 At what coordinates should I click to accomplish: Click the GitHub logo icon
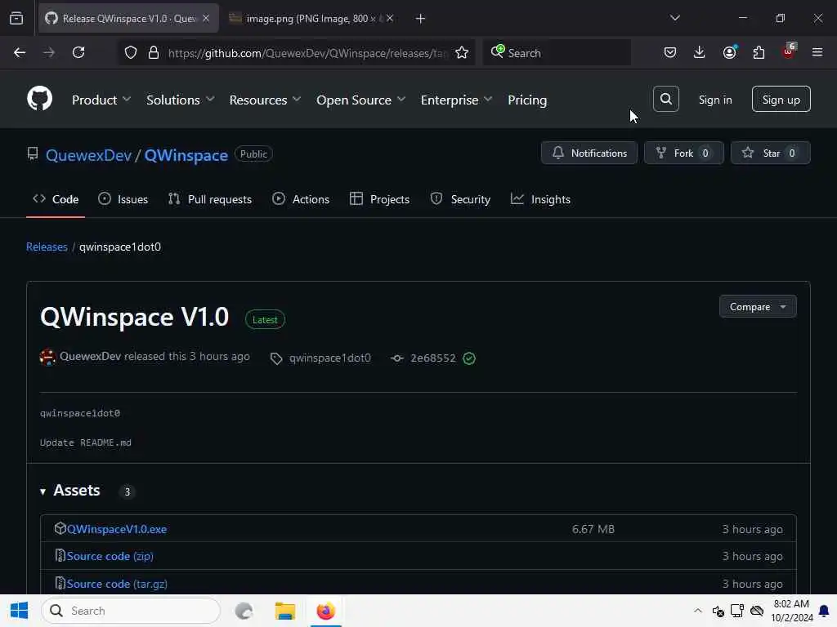point(39,99)
